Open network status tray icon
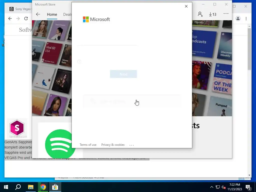 (x=218, y=187)
